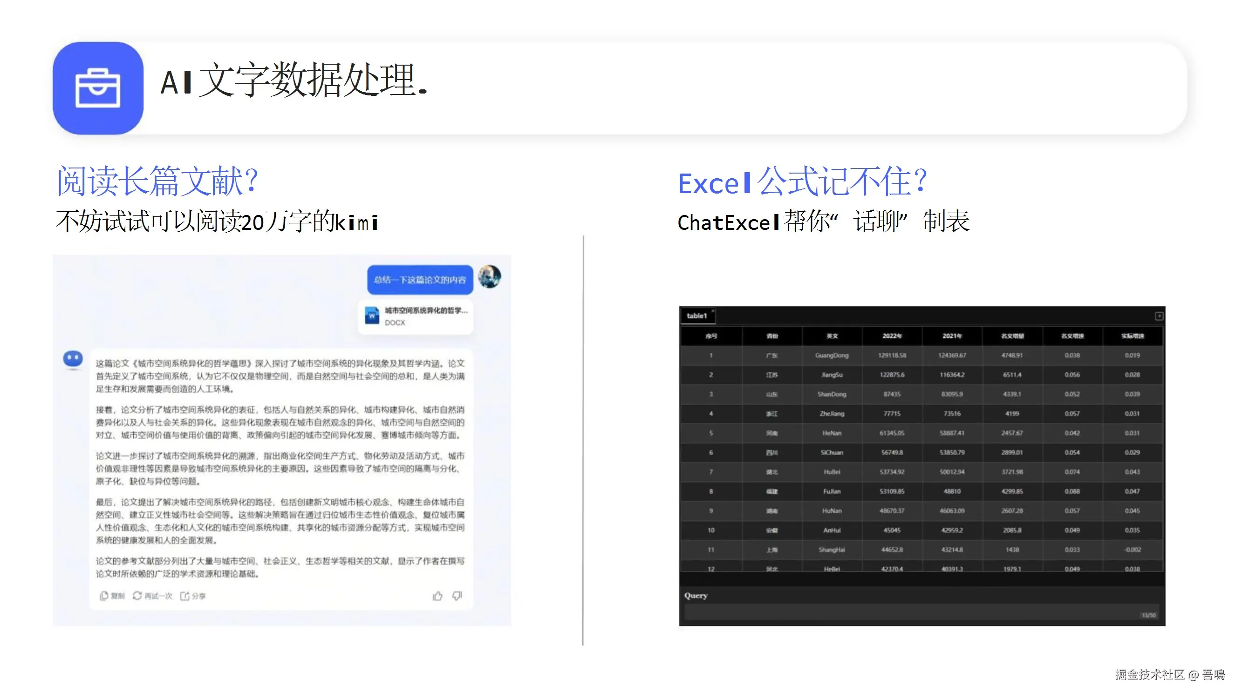Close the table1 tab
The height and width of the screenshot is (698, 1242).
click(713, 311)
